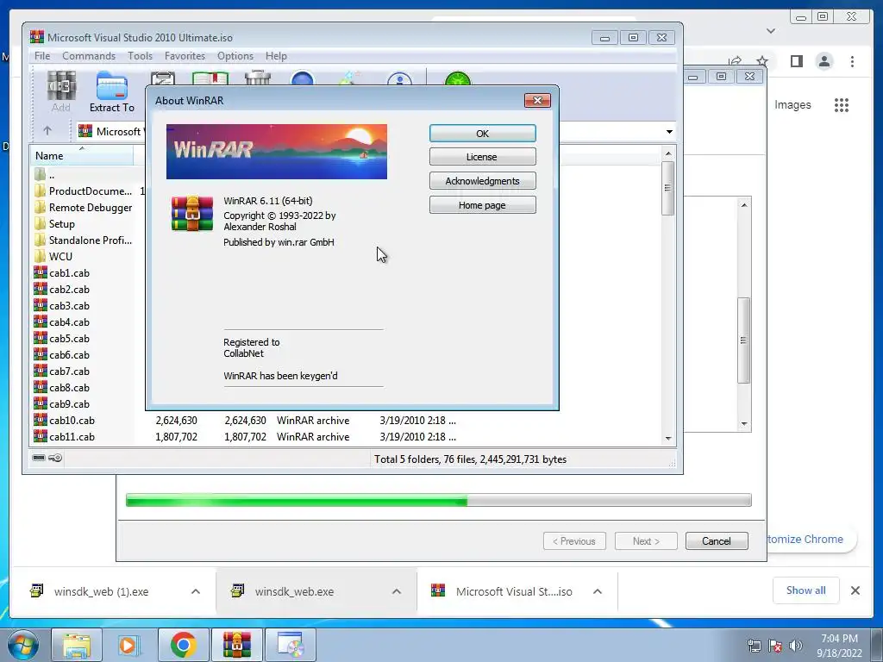
Task: Open the Chrome tab search chevron
Action: point(771,31)
